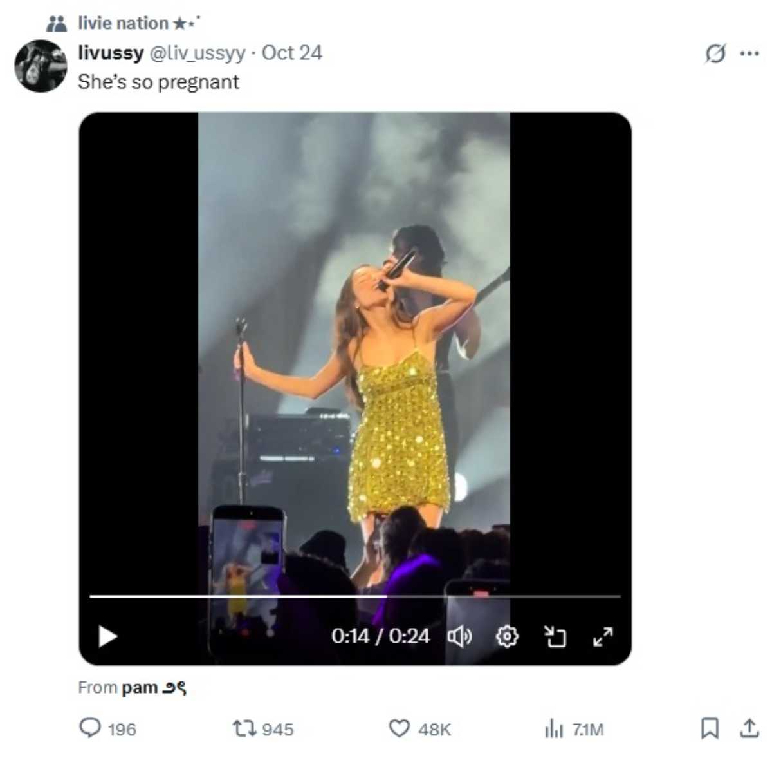
Task: Expand video to fullscreen
Action: [603, 636]
